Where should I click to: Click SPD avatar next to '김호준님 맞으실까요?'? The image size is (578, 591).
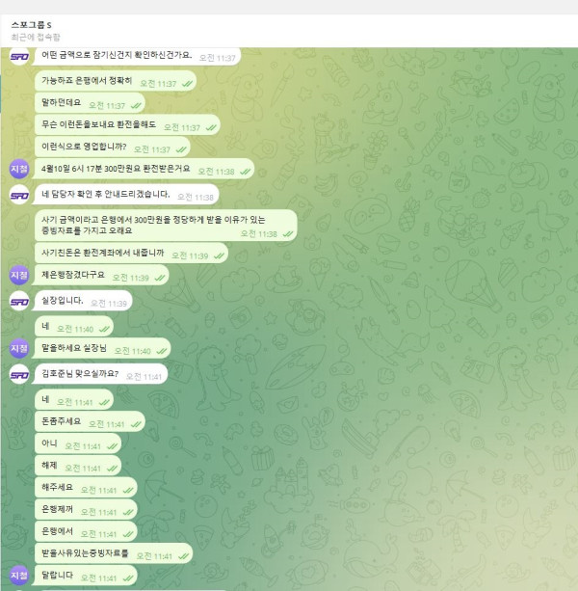[x=19, y=374]
